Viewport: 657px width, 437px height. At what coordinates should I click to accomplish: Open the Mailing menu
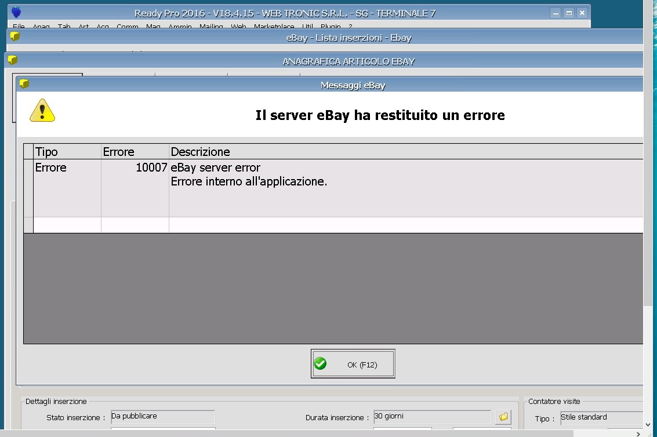pos(210,26)
